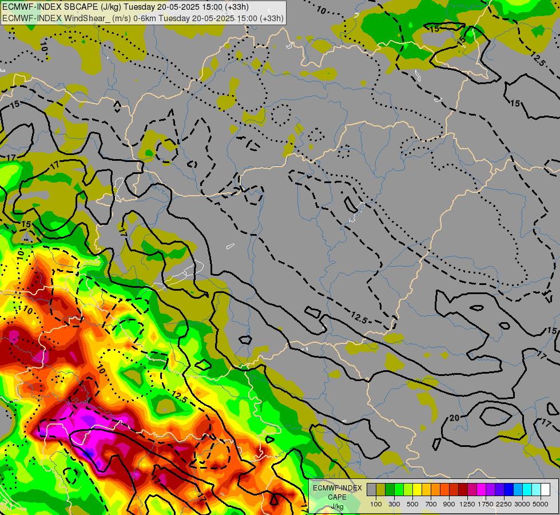Click the ECMWF-INDEX SBCAPE title line
Viewport: 560px width, 515px height.
tap(125, 7)
